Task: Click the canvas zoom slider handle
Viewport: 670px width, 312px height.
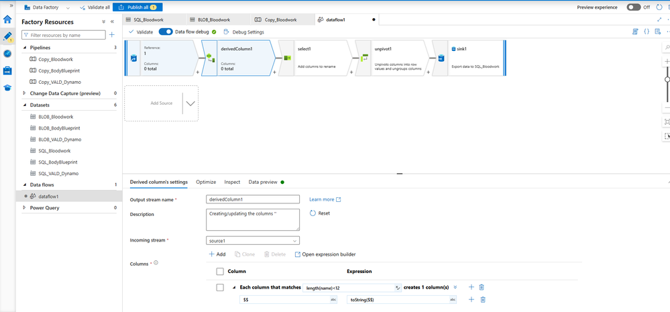Action: [667, 79]
